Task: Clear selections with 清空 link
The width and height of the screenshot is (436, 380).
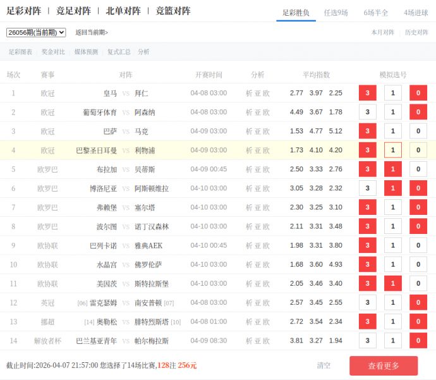Action: (x=324, y=365)
